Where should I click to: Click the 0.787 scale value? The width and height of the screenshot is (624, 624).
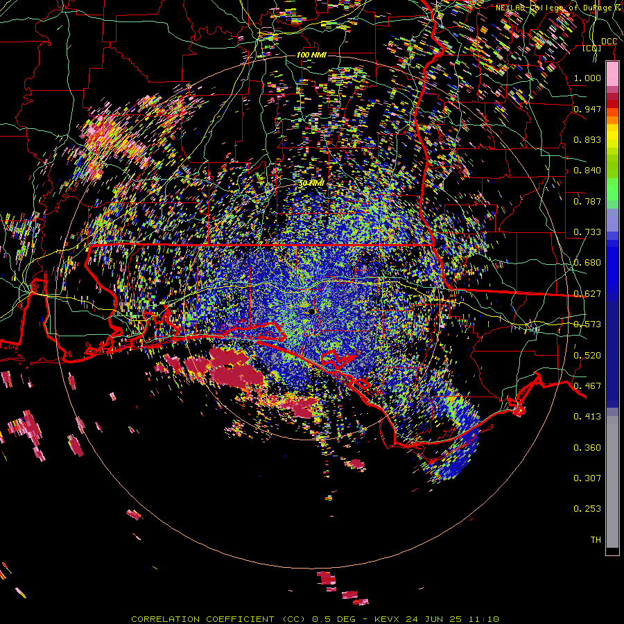587,201
